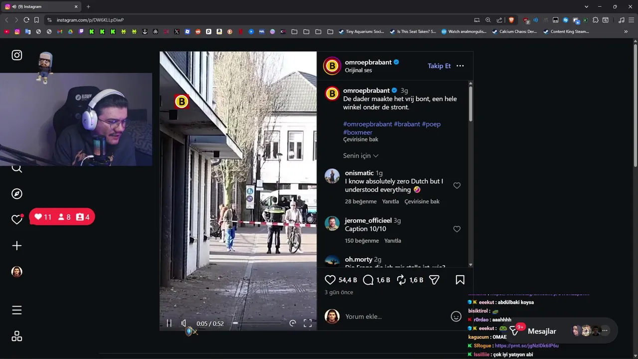
Task: Open onismatic's profile username
Action: click(359, 173)
